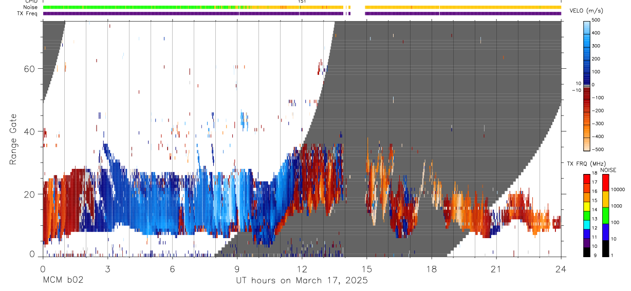
Task: Click the UT hours tick label 9
Action: (x=237, y=268)
